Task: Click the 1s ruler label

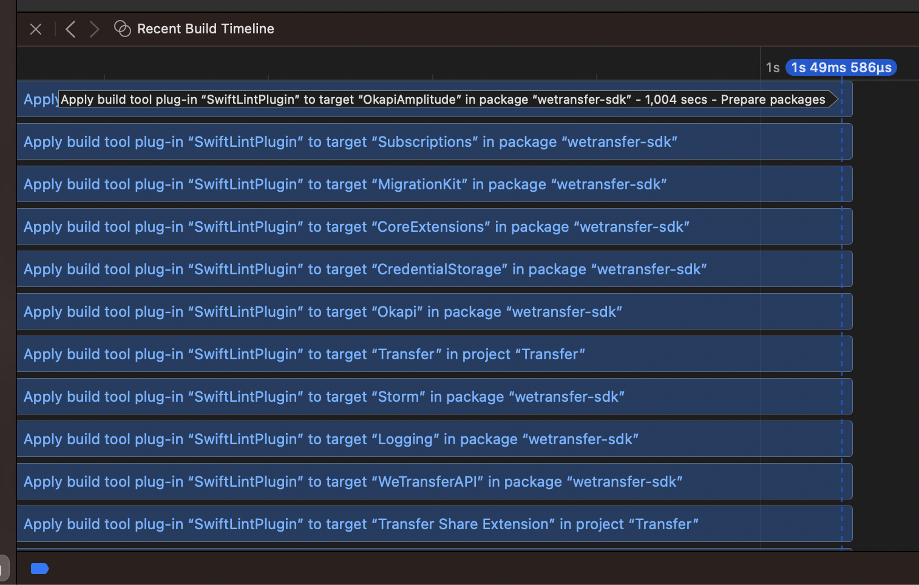Action: point(773,67)
